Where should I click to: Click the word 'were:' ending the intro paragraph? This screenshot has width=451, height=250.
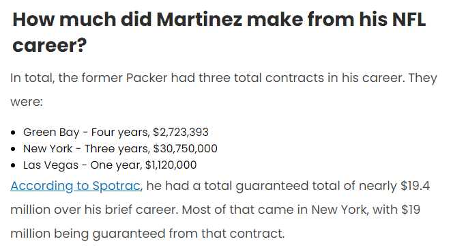click(27, 102)
